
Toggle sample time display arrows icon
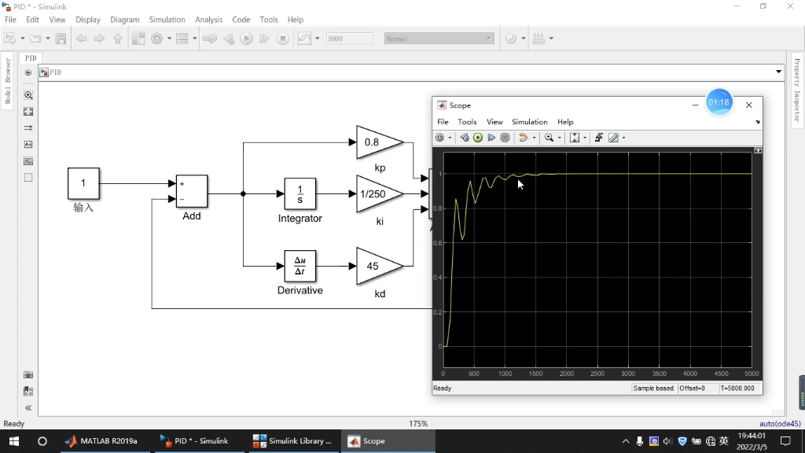28,128
